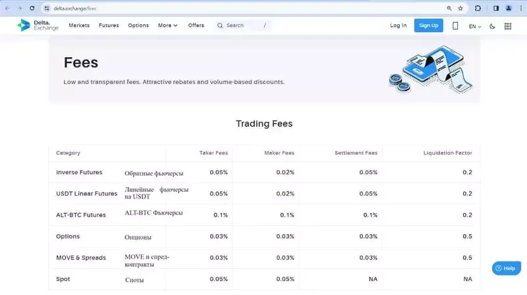Click the Taker Fees column header
The image size is (527, 295).
(x=213, y=153)
